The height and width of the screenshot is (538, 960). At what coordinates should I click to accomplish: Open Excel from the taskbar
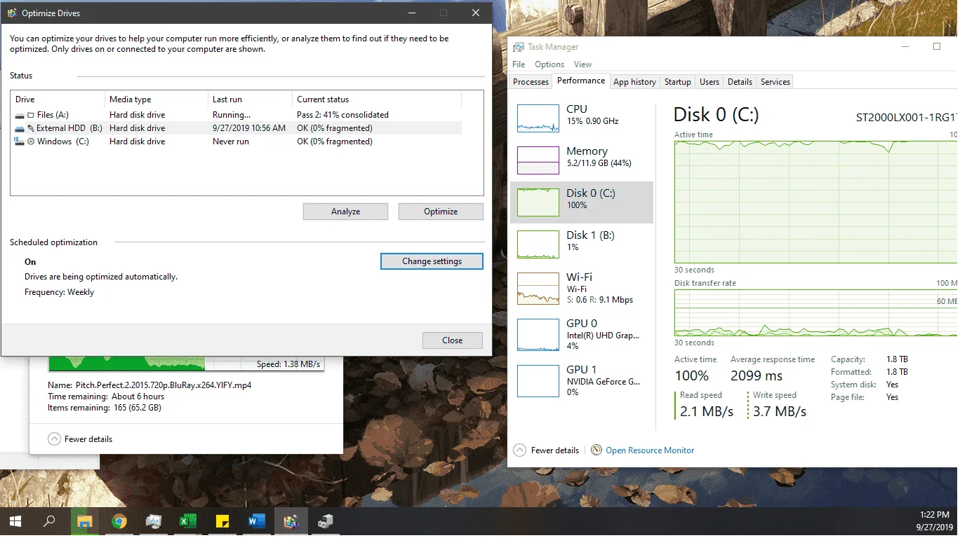(x=187, y=521)
